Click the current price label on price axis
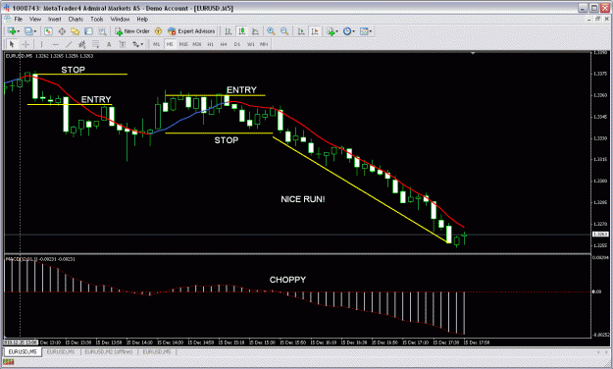613x369 pixels. pyautogui.click(x=600, y=235)
